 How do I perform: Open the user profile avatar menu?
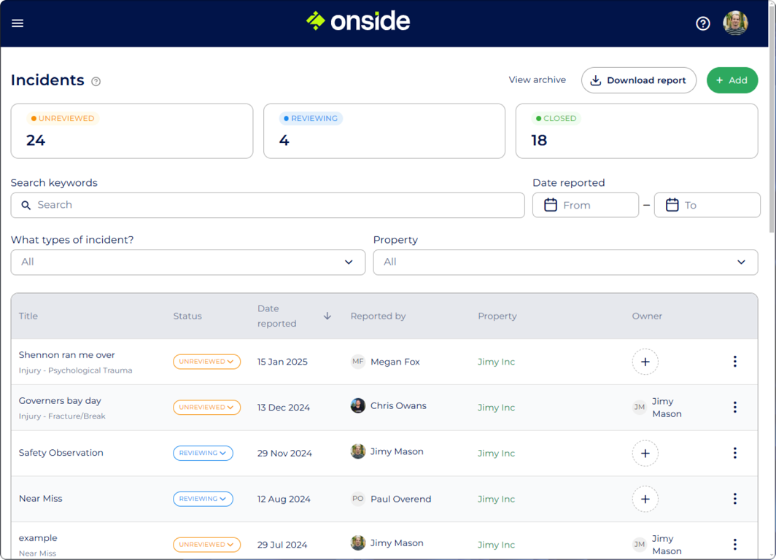coord(735,23)
